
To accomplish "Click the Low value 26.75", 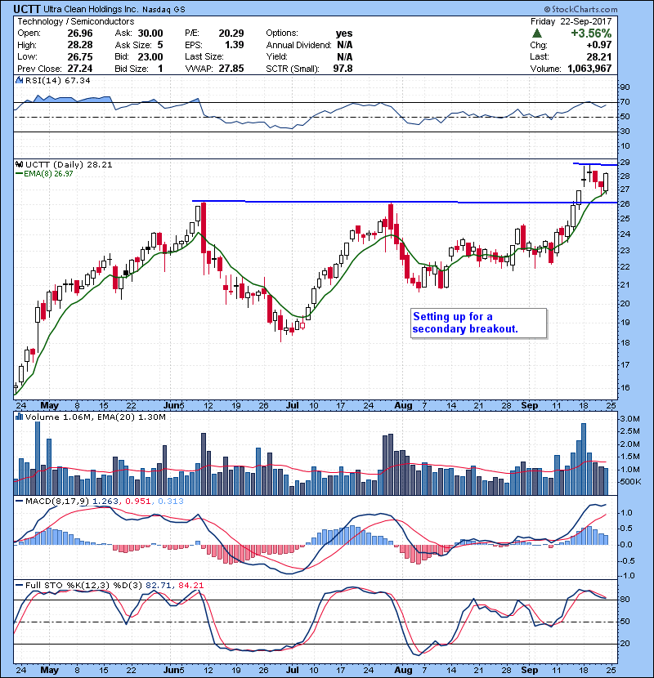I will tap(79, 56).
